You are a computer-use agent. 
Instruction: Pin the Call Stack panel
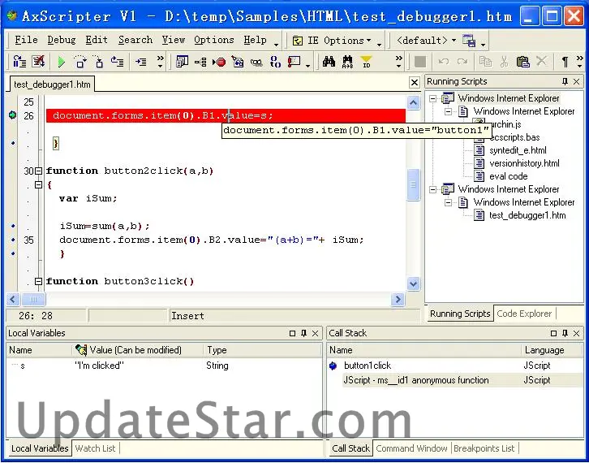(565, 333)
